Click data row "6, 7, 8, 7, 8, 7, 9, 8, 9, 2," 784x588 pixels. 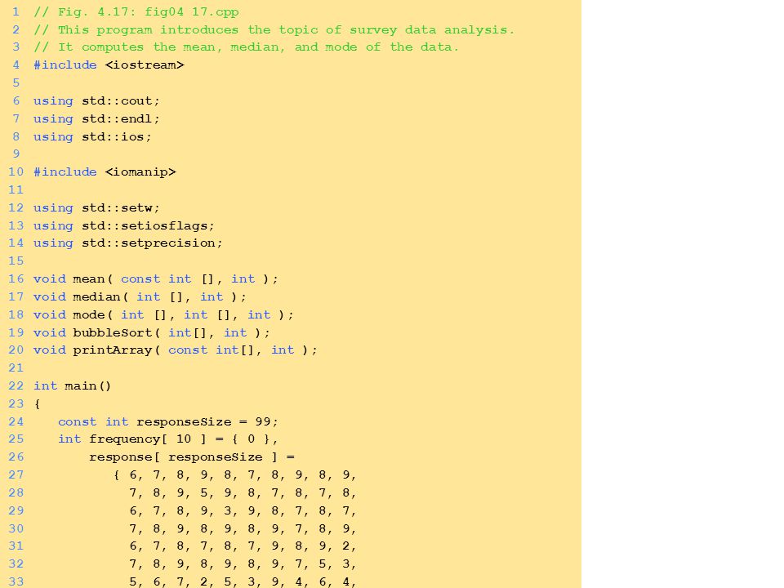click(x=243, y=546)
